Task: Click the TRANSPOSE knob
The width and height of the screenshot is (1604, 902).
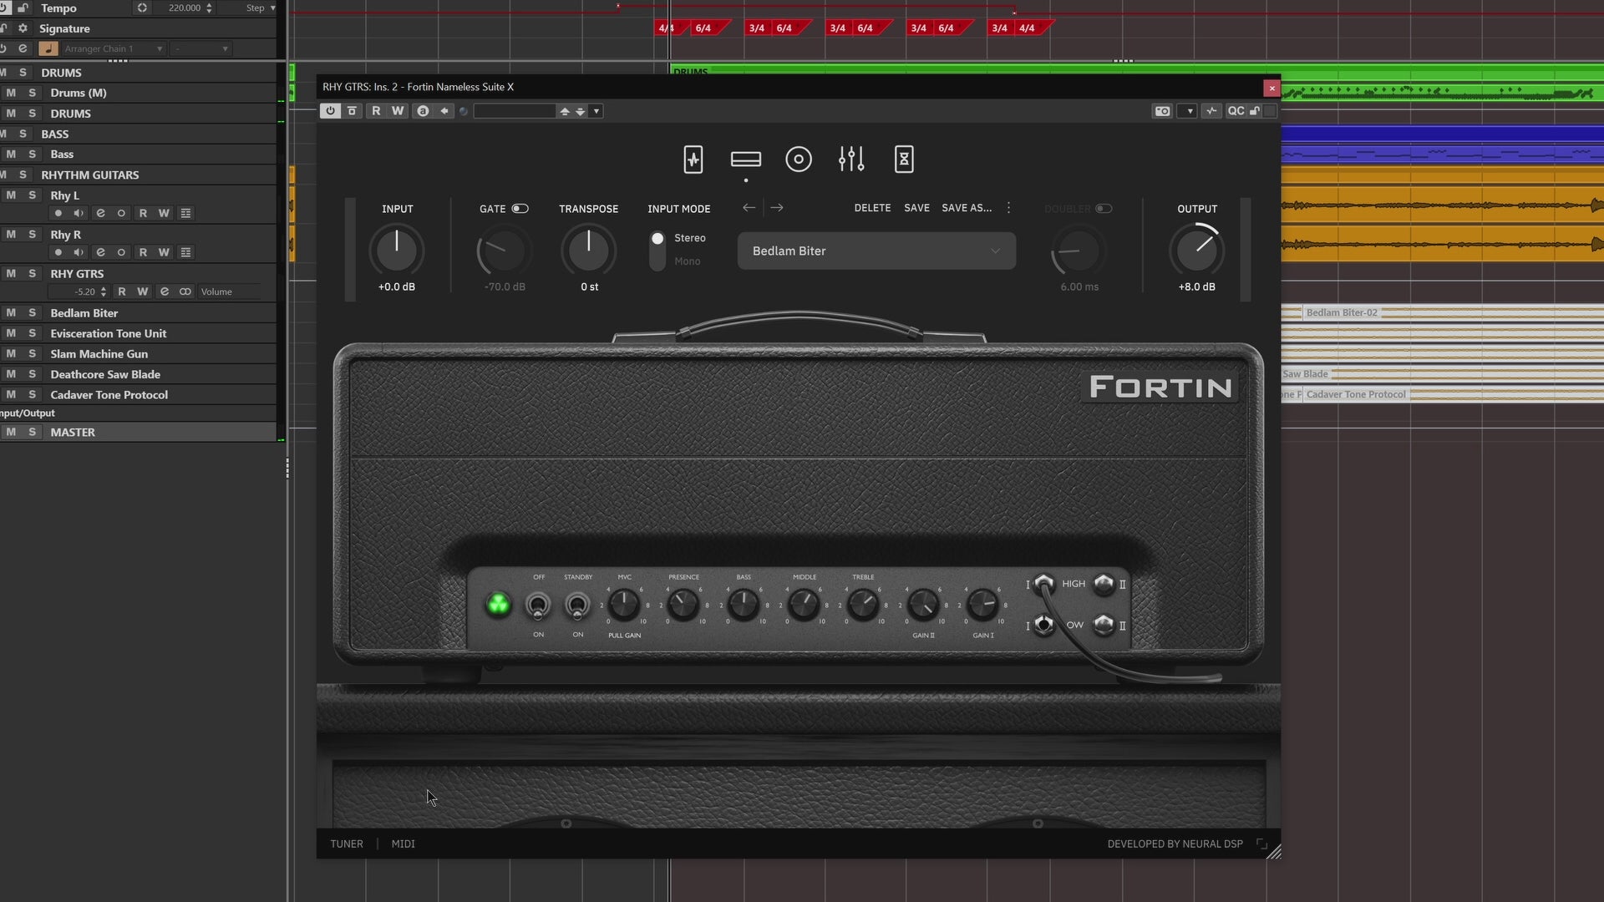Action: pos(589,251)
